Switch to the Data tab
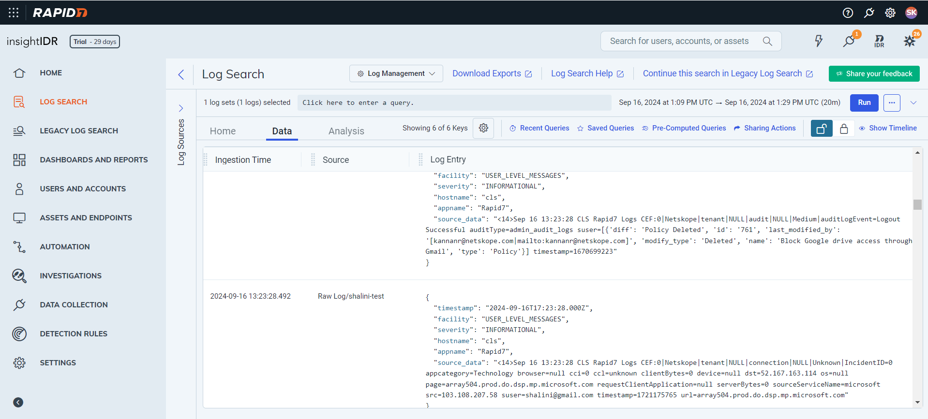Viewport: 928px width, 419px height. click(x=282, y=131)
